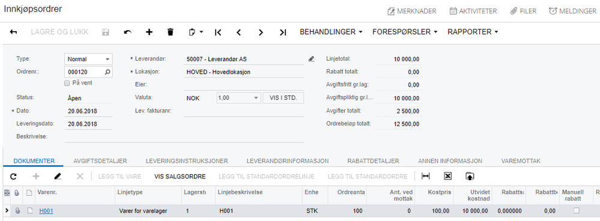Expand the FORESPØRSLER menu
Screen dimensions: 600x221
pos(405,32)
